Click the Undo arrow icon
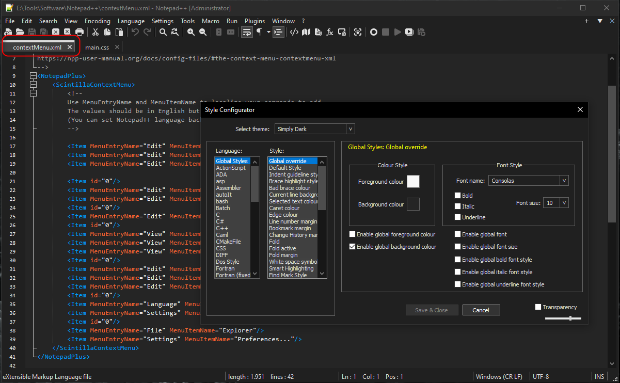The height and width of the screenshot is (383, 620). (135, 32)
